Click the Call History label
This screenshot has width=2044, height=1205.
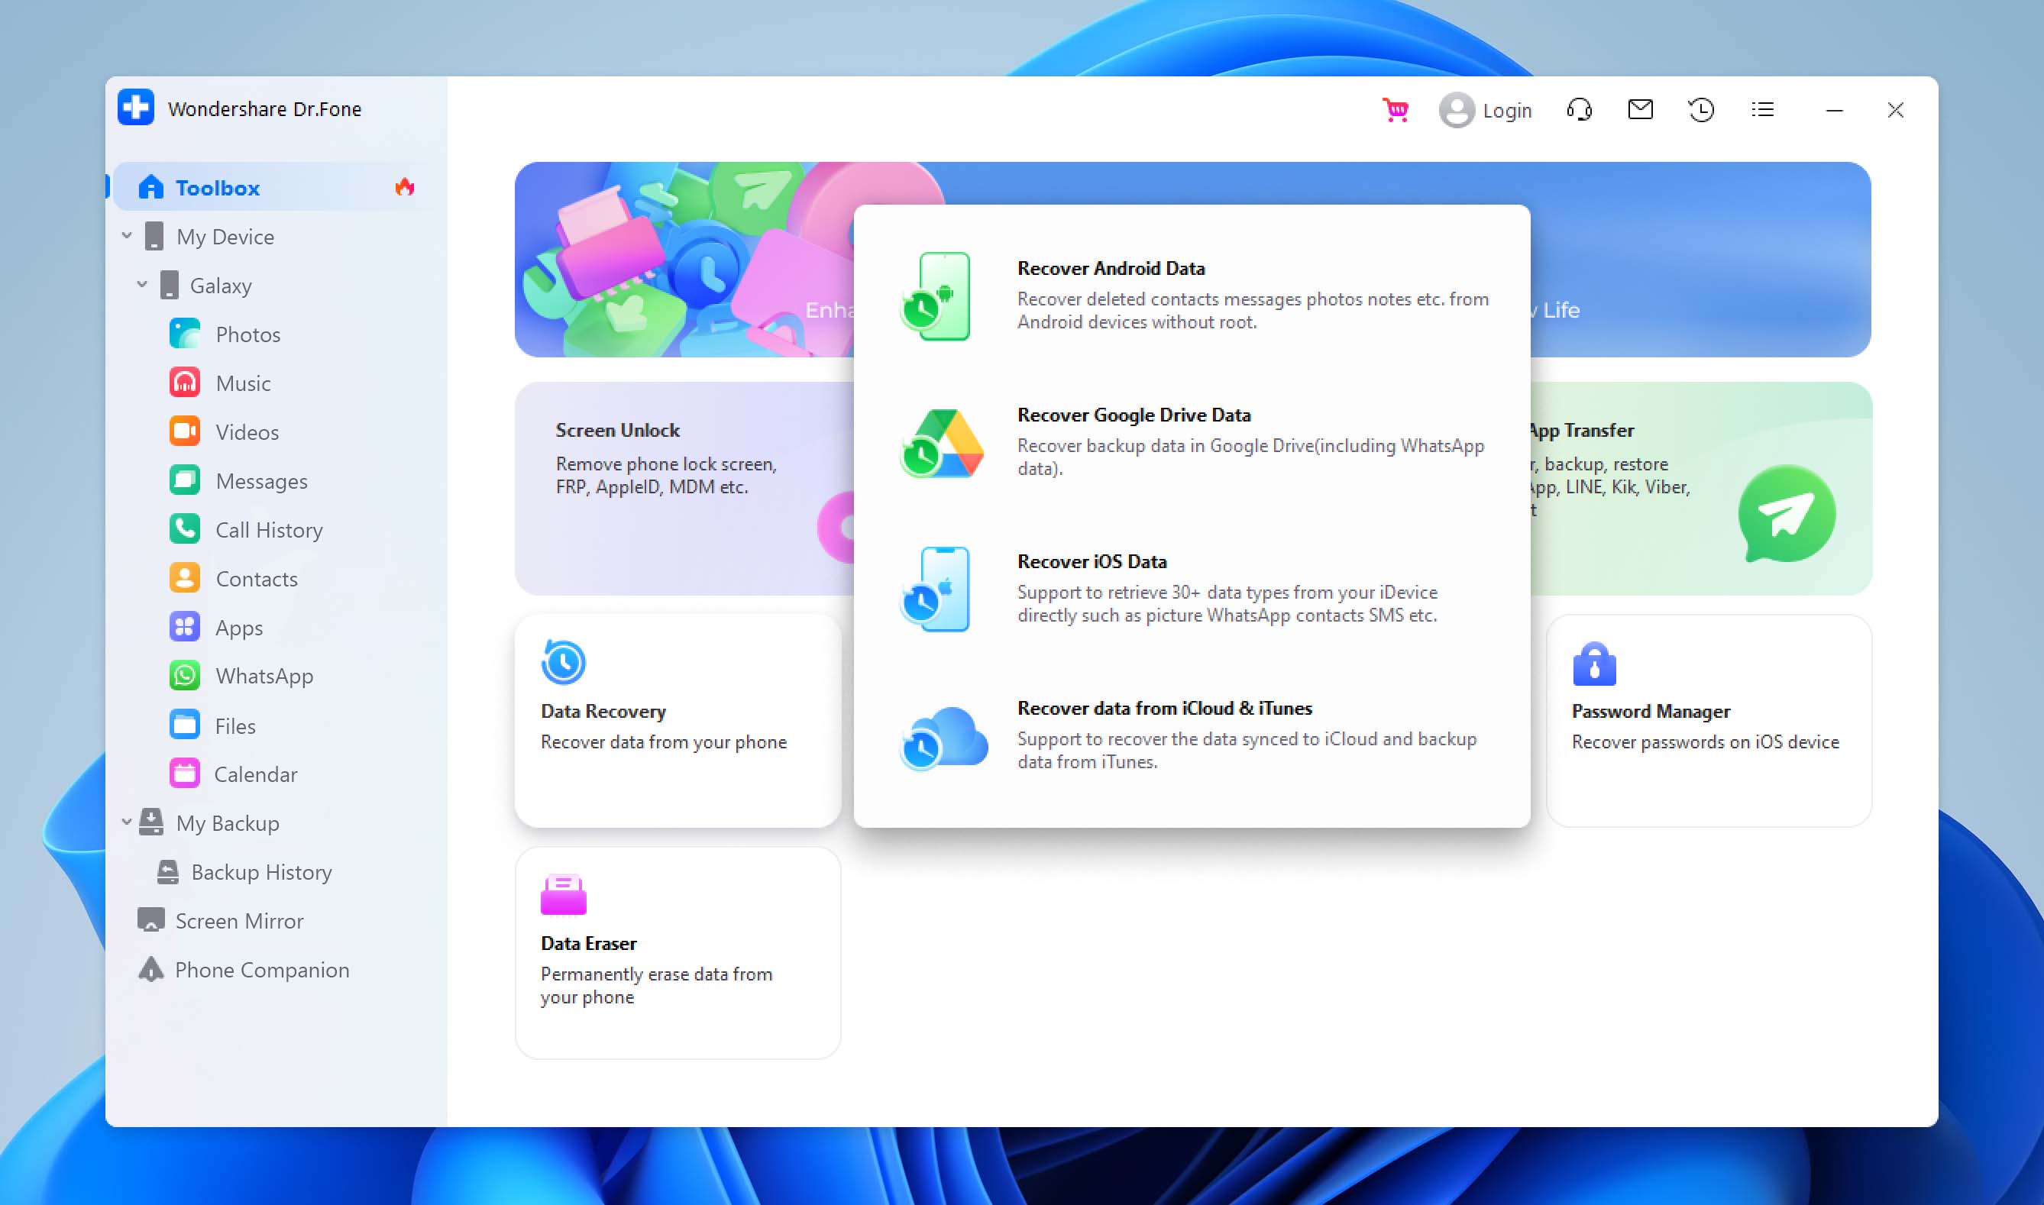[269, 530]
